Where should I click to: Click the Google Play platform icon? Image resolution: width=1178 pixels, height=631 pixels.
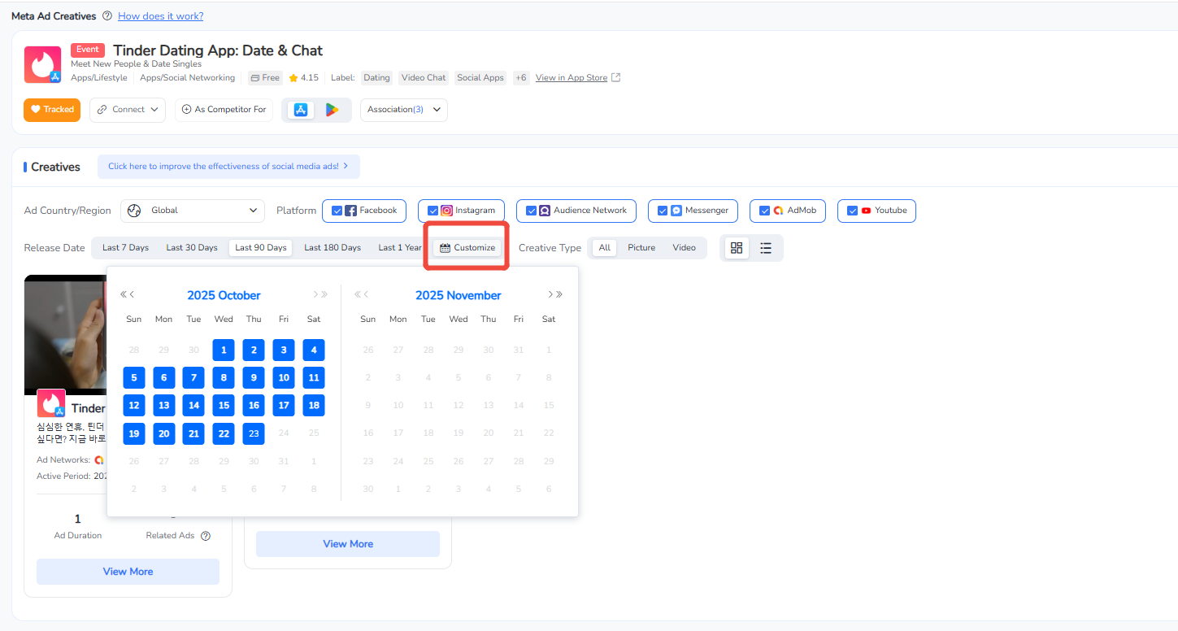pyautogui.click(x=332, y=110)
